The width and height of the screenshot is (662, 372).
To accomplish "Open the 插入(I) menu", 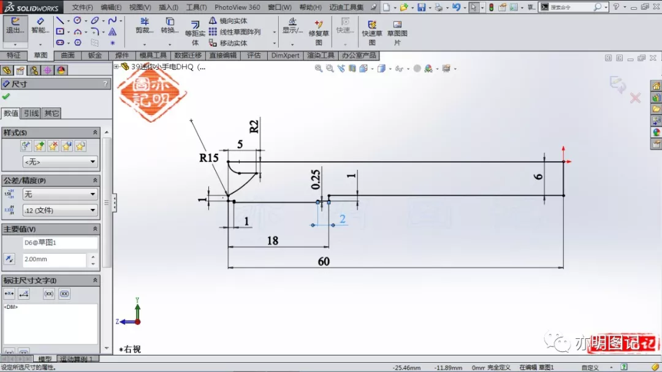I will [x=168, y=7].
